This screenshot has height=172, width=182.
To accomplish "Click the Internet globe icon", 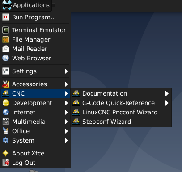I will coord(6,112).
